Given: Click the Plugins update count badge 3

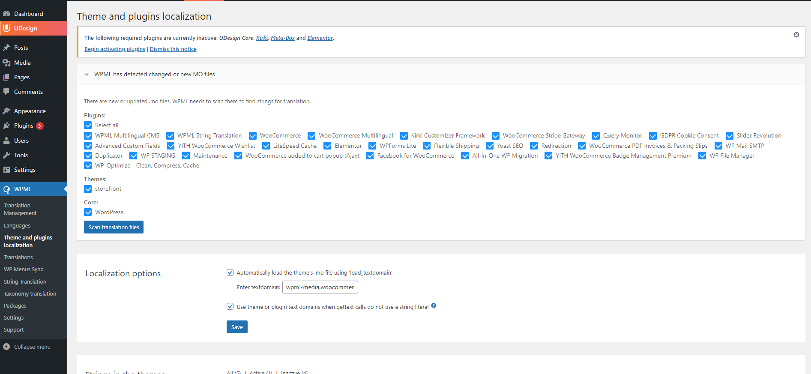Looking at the screenshot, I should pyautogui.click(x=40, y=126).
